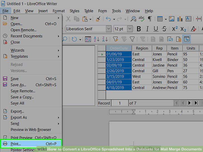Click the Region column header

[x=142, y=48]
